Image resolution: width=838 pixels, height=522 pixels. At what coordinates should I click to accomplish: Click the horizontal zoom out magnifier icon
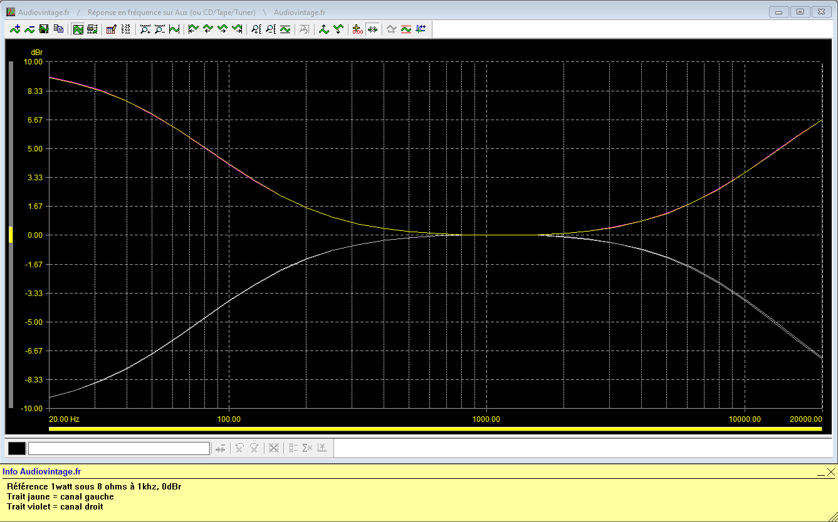pyautogui.click(x=160, y=29)
